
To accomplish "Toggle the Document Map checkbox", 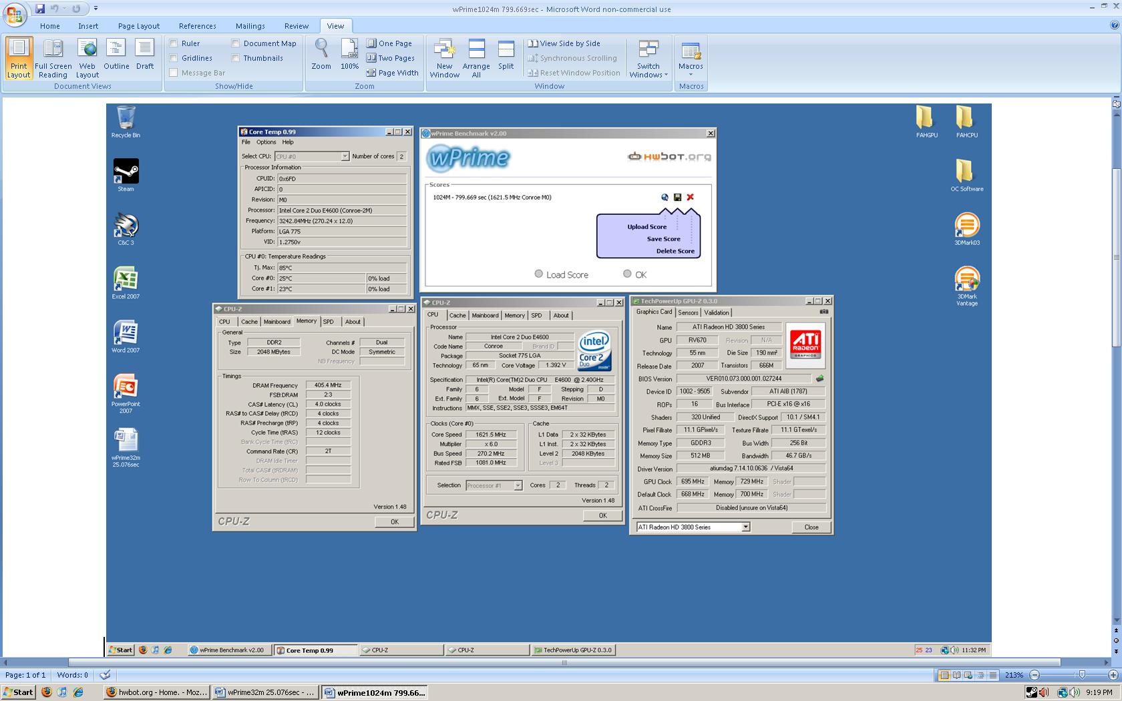I will pyautogui.click(x=236, y=43).
